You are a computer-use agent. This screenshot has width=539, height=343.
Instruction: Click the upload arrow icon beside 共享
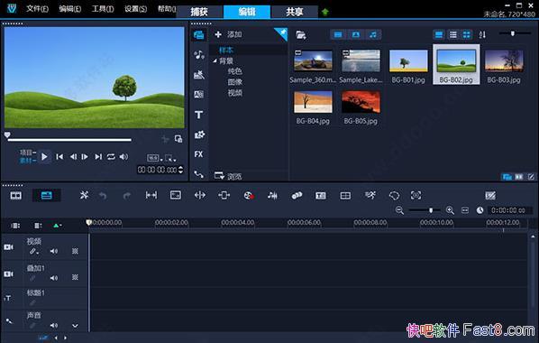pos(324,12)
